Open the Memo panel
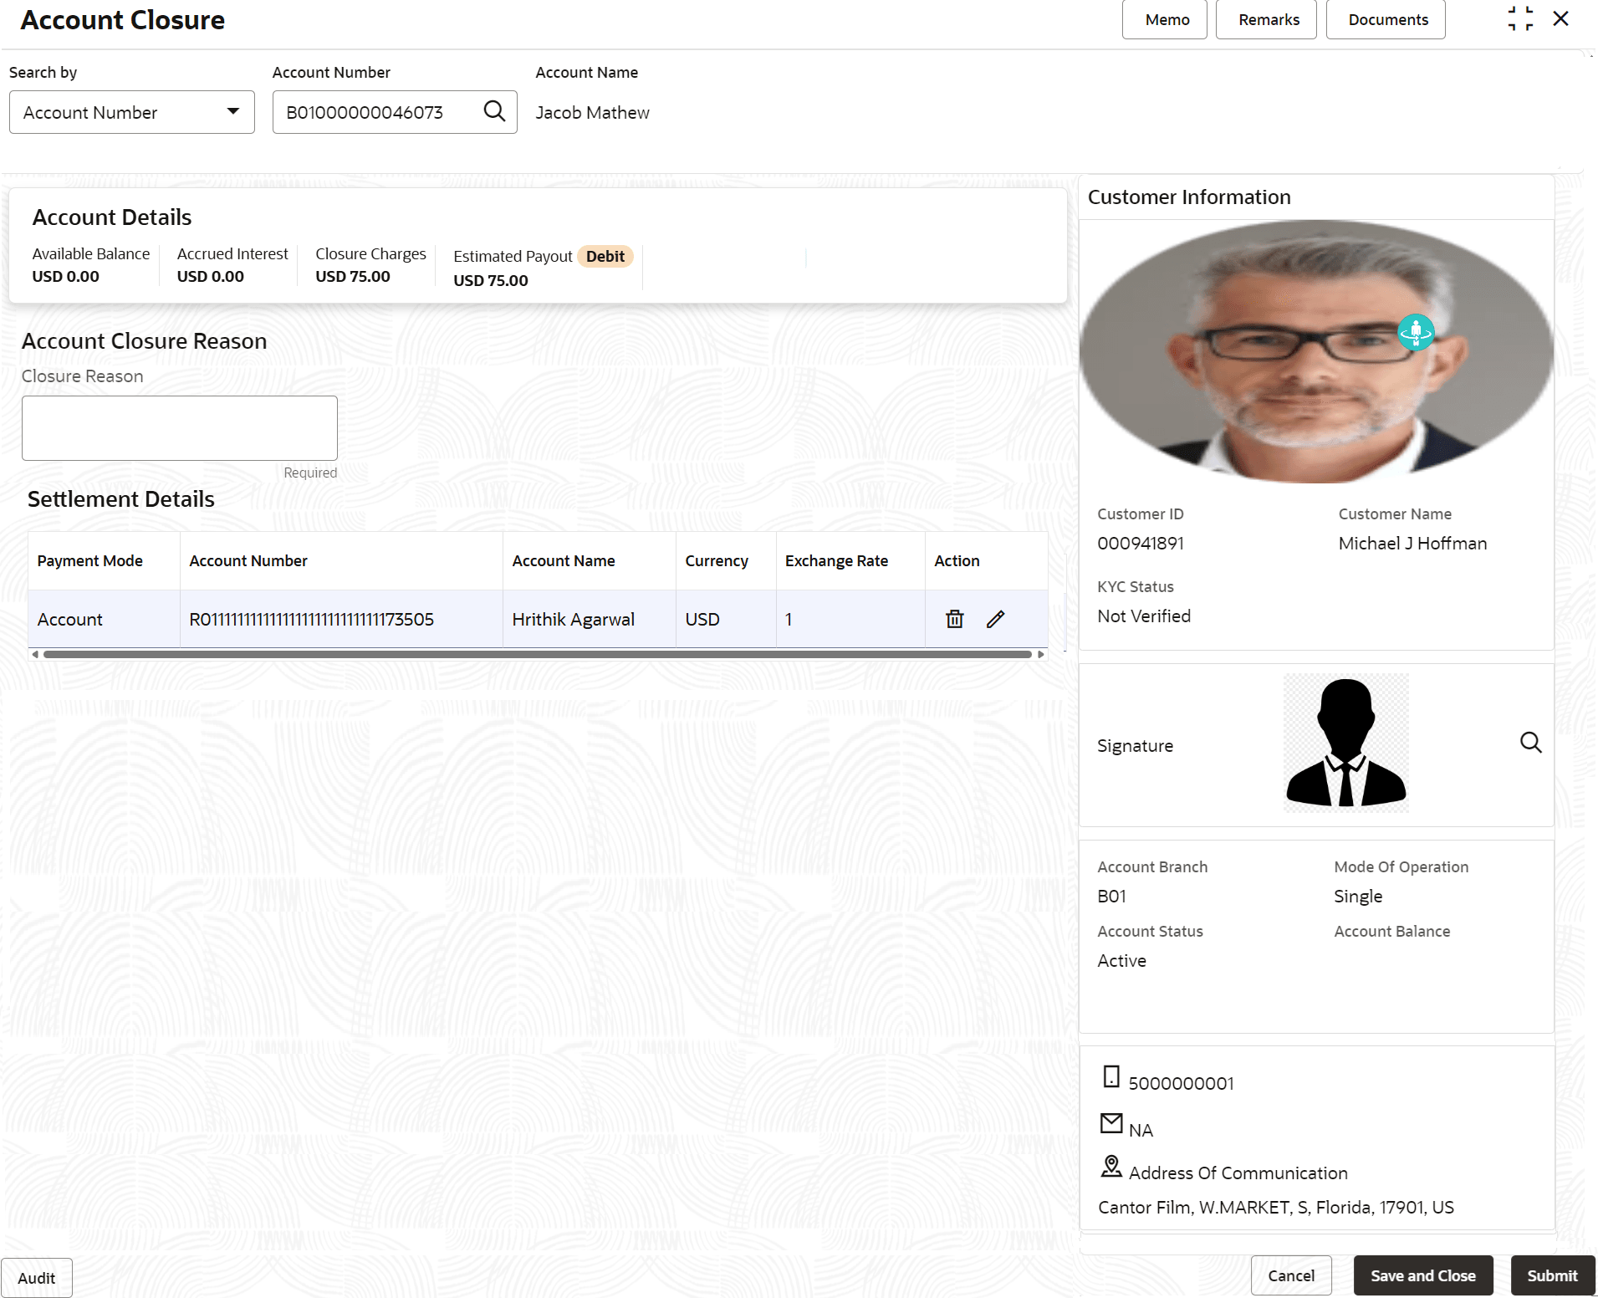Screen dimensions: 1598x1298 tap(1165, 19)
